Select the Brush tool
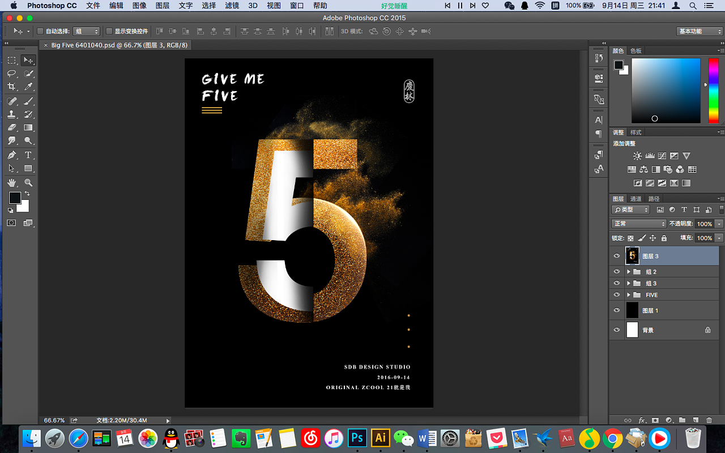This screenshot has width=725, height=453. click(x=28, y=101)
